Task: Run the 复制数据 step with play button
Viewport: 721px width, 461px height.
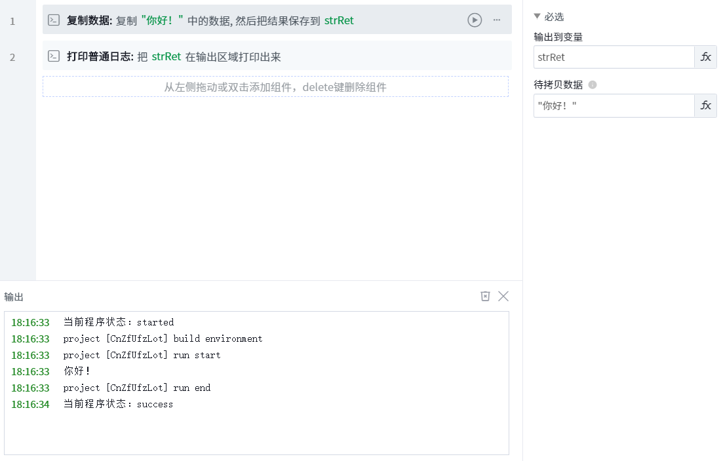Action: click(475, 20)
